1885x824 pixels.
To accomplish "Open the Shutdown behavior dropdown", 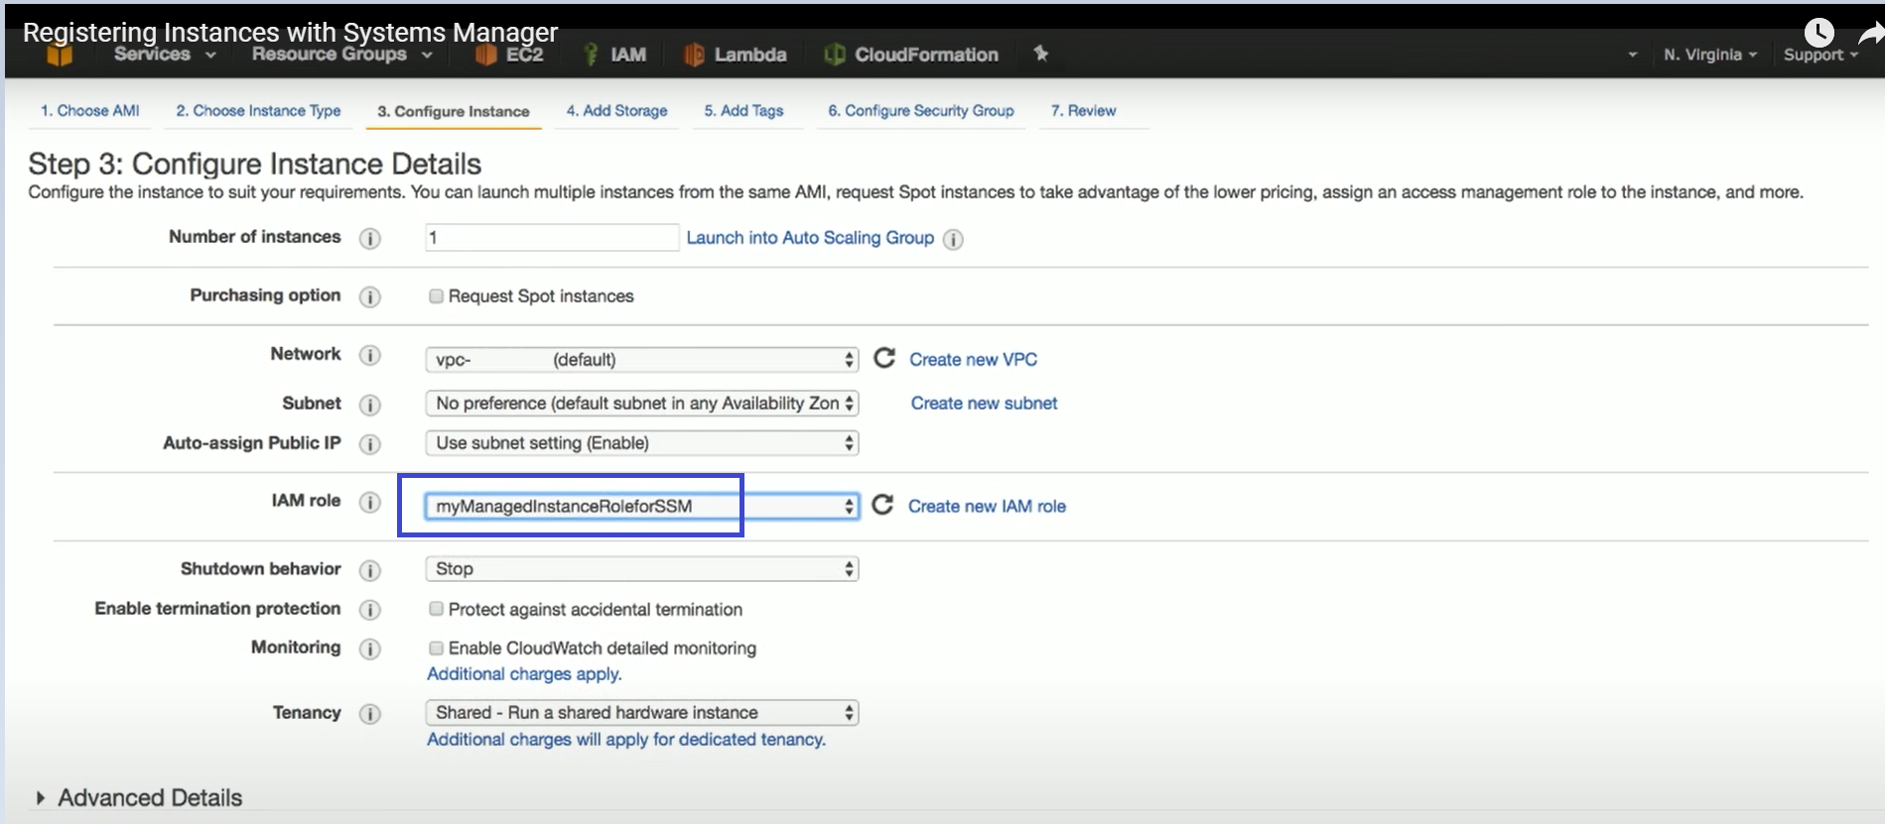I will pyautogui.click(x=641, y=569).
